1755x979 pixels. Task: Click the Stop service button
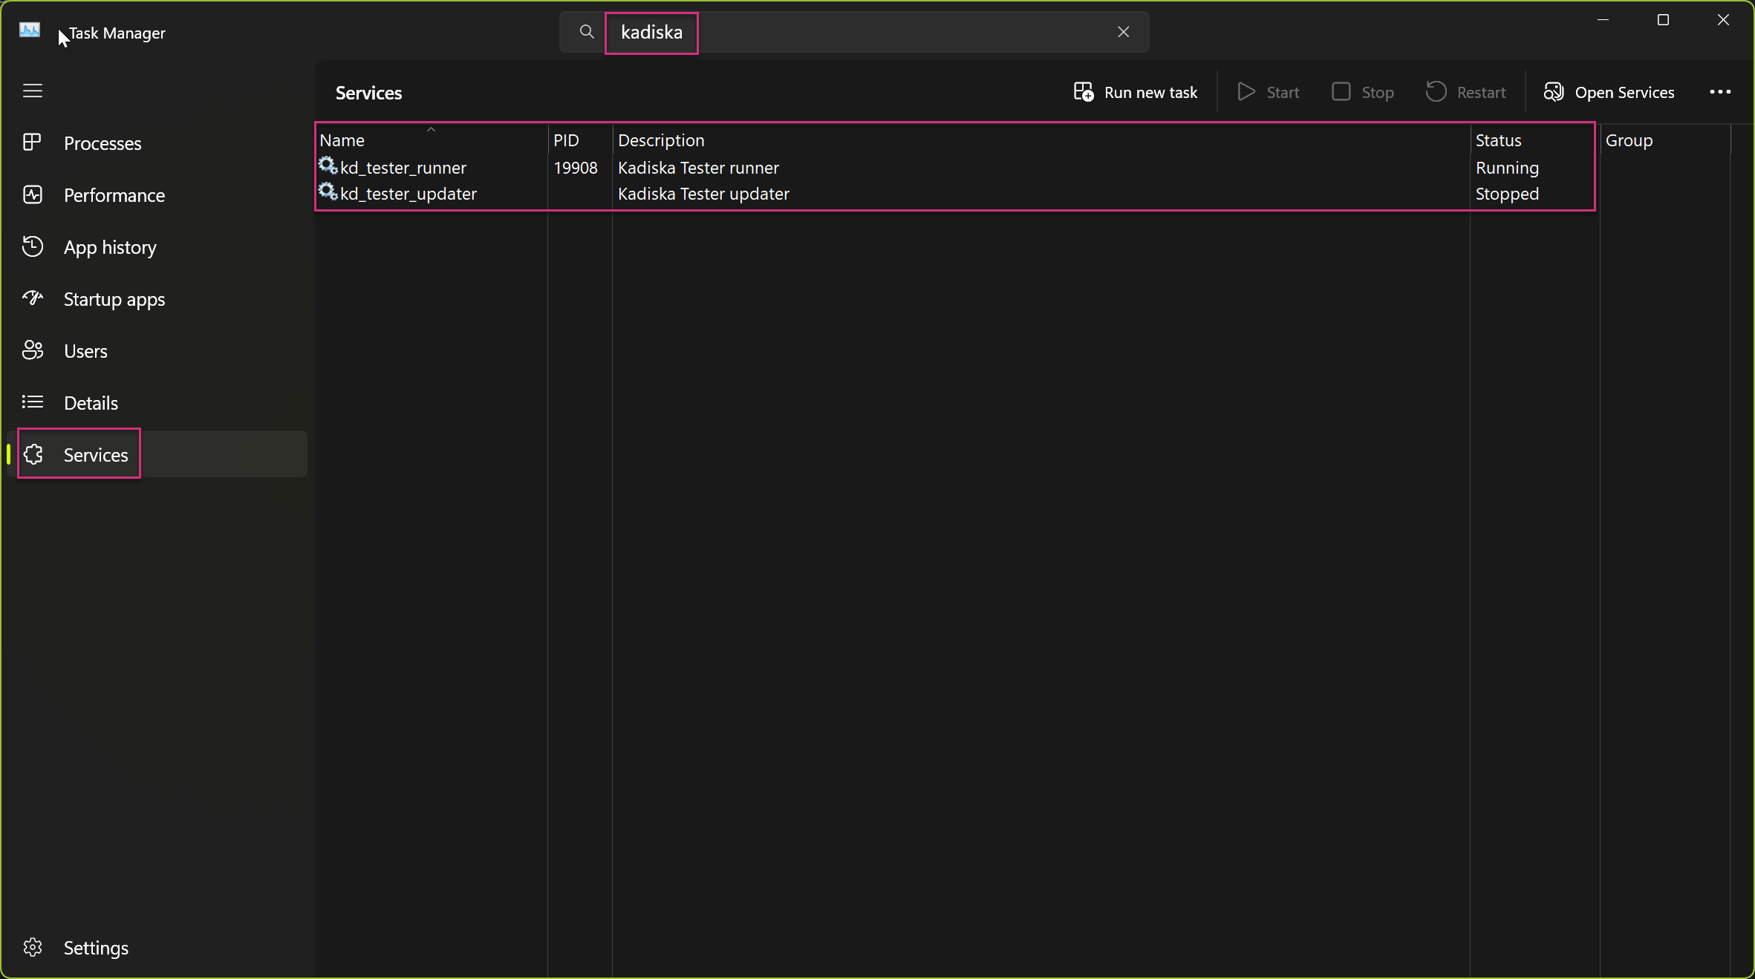coord(1363,92)
